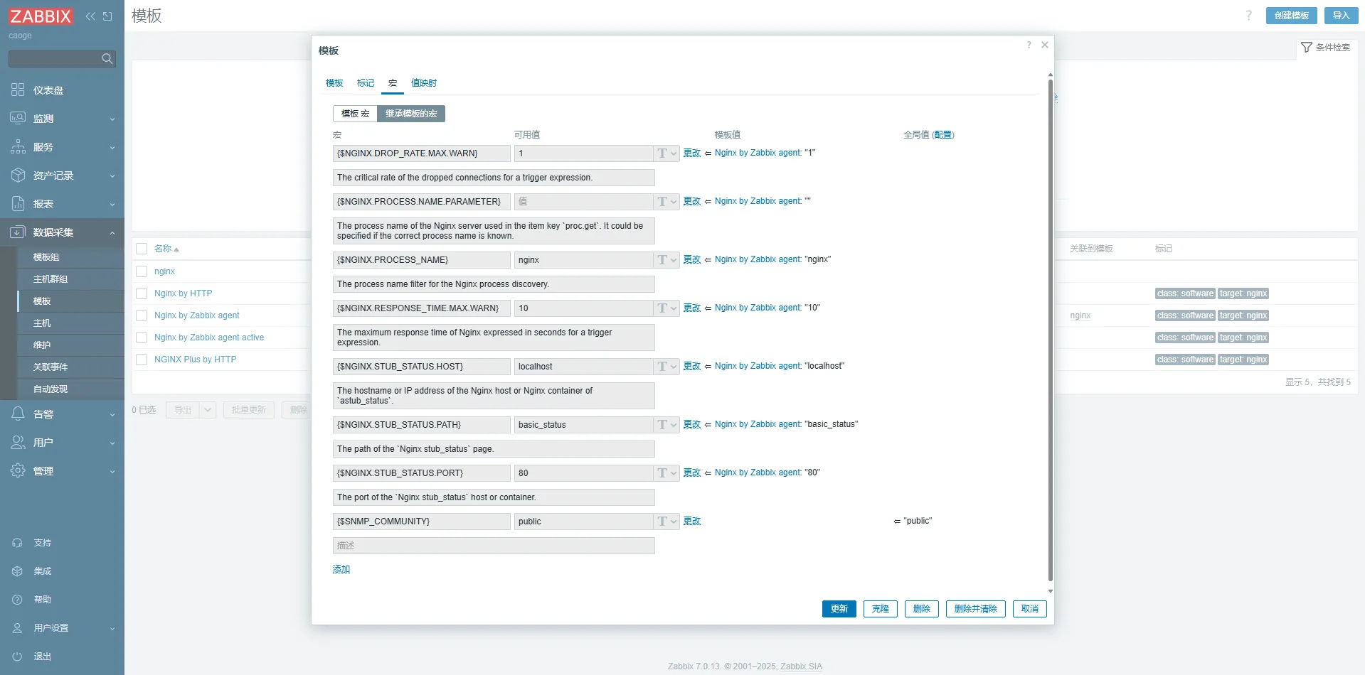Click the 退出 logout power icon

pos(18,657)
